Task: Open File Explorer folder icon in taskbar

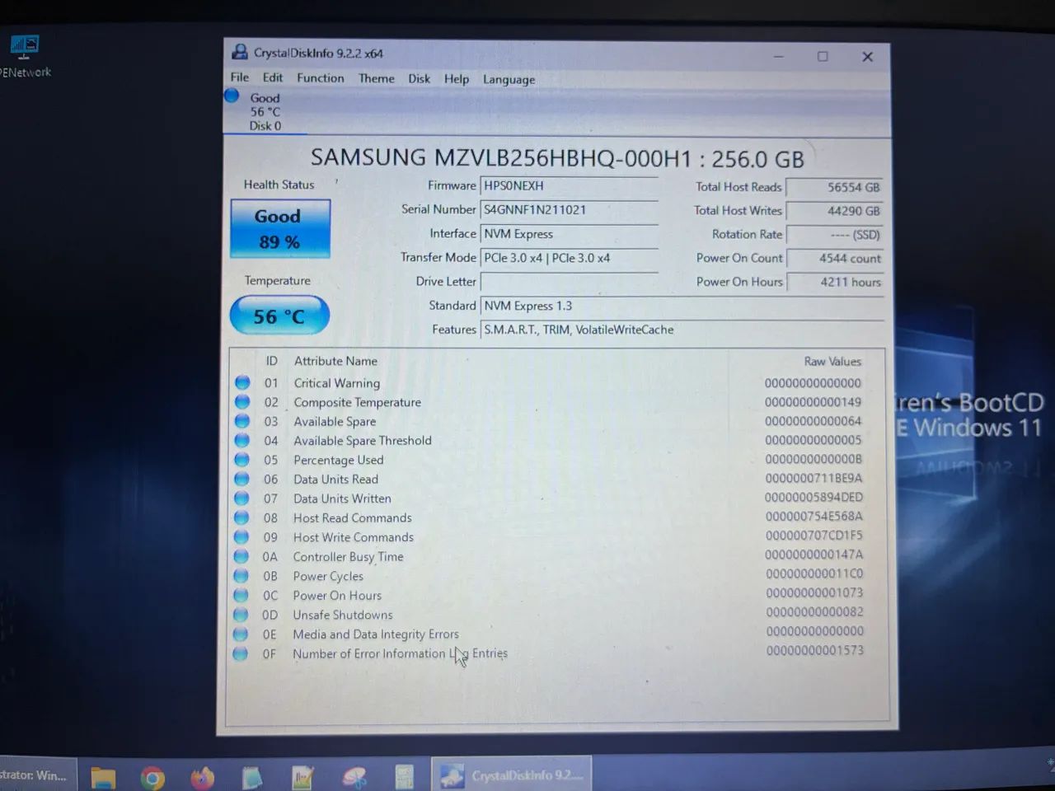Action: [x=103, y=776]
